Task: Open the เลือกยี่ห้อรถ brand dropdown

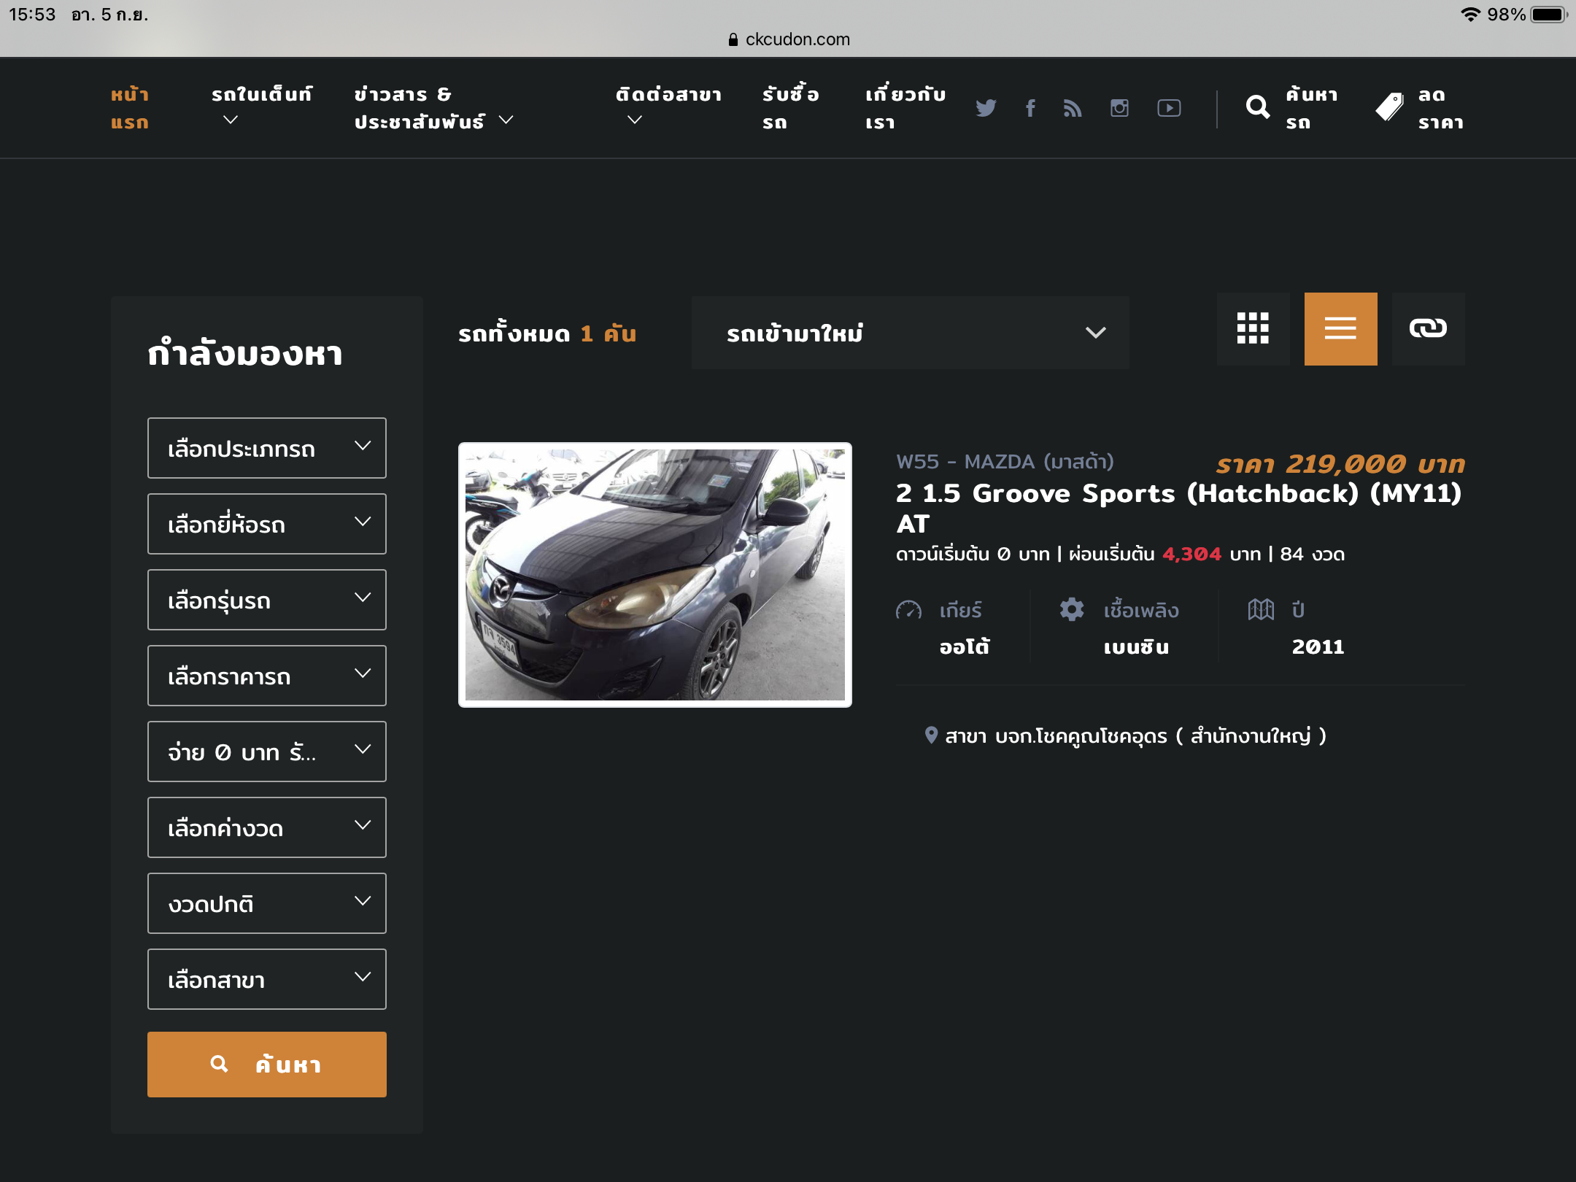Action: click(x=267, y=524)
